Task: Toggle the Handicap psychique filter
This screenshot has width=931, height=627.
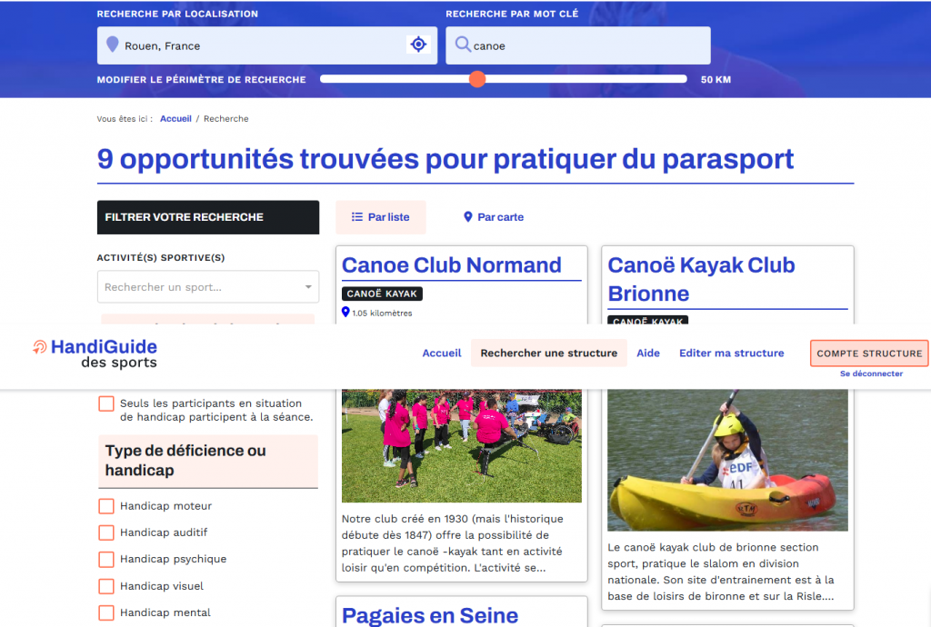Action: [106, 559]
